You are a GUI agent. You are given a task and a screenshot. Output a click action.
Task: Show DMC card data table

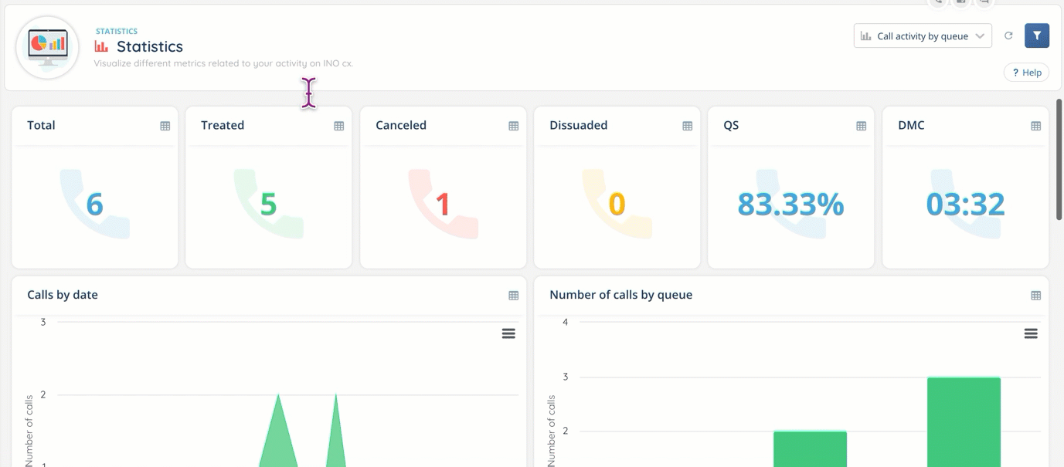coord(1035,126)
